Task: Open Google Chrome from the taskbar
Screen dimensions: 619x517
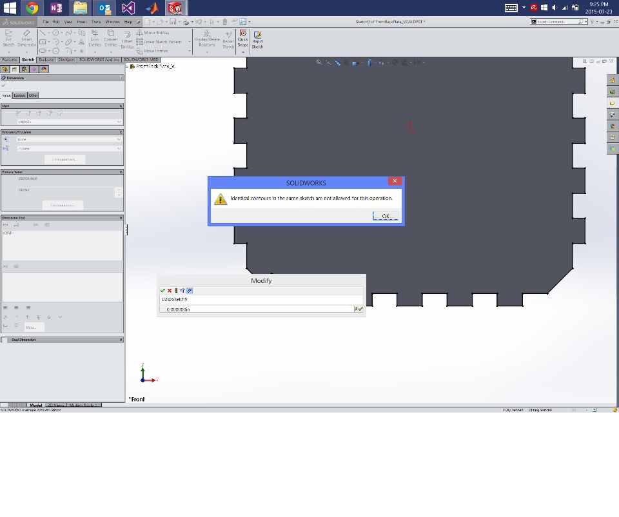Action: pos(32,8)
